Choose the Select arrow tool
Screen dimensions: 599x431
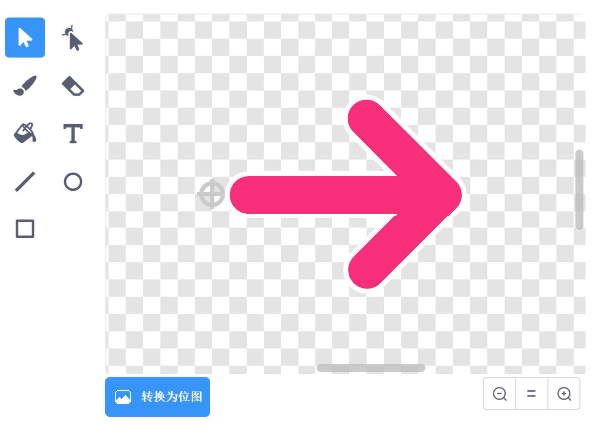(x=25, y=37)
